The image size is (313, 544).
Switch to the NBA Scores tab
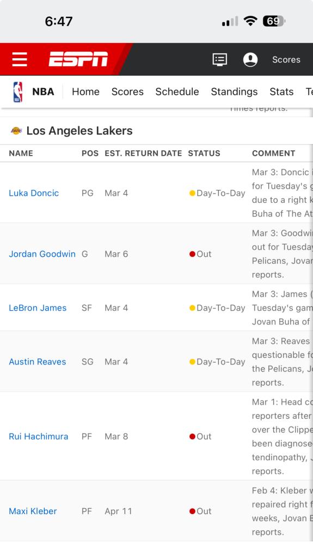click(x=127, y=91)
